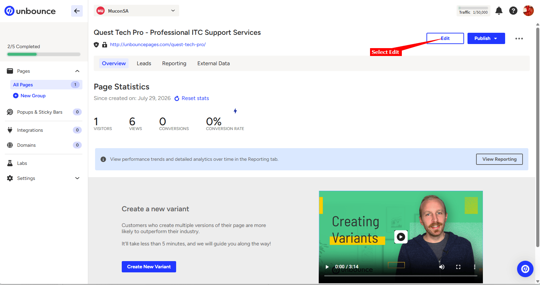540x285 pixels.
Task: Click the Creating Variants video thumbnail
Action: pyautogui.click(x=400, y=237)
